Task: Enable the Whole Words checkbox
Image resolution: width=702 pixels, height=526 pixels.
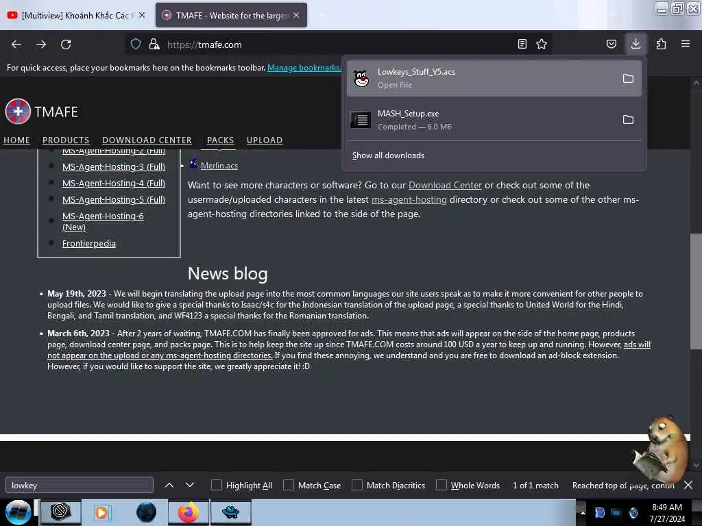Action: (x=441, y=486)
